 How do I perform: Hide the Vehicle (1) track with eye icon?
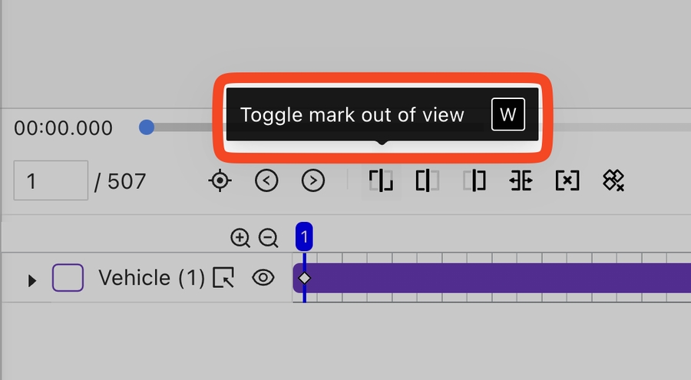point(263,278)
